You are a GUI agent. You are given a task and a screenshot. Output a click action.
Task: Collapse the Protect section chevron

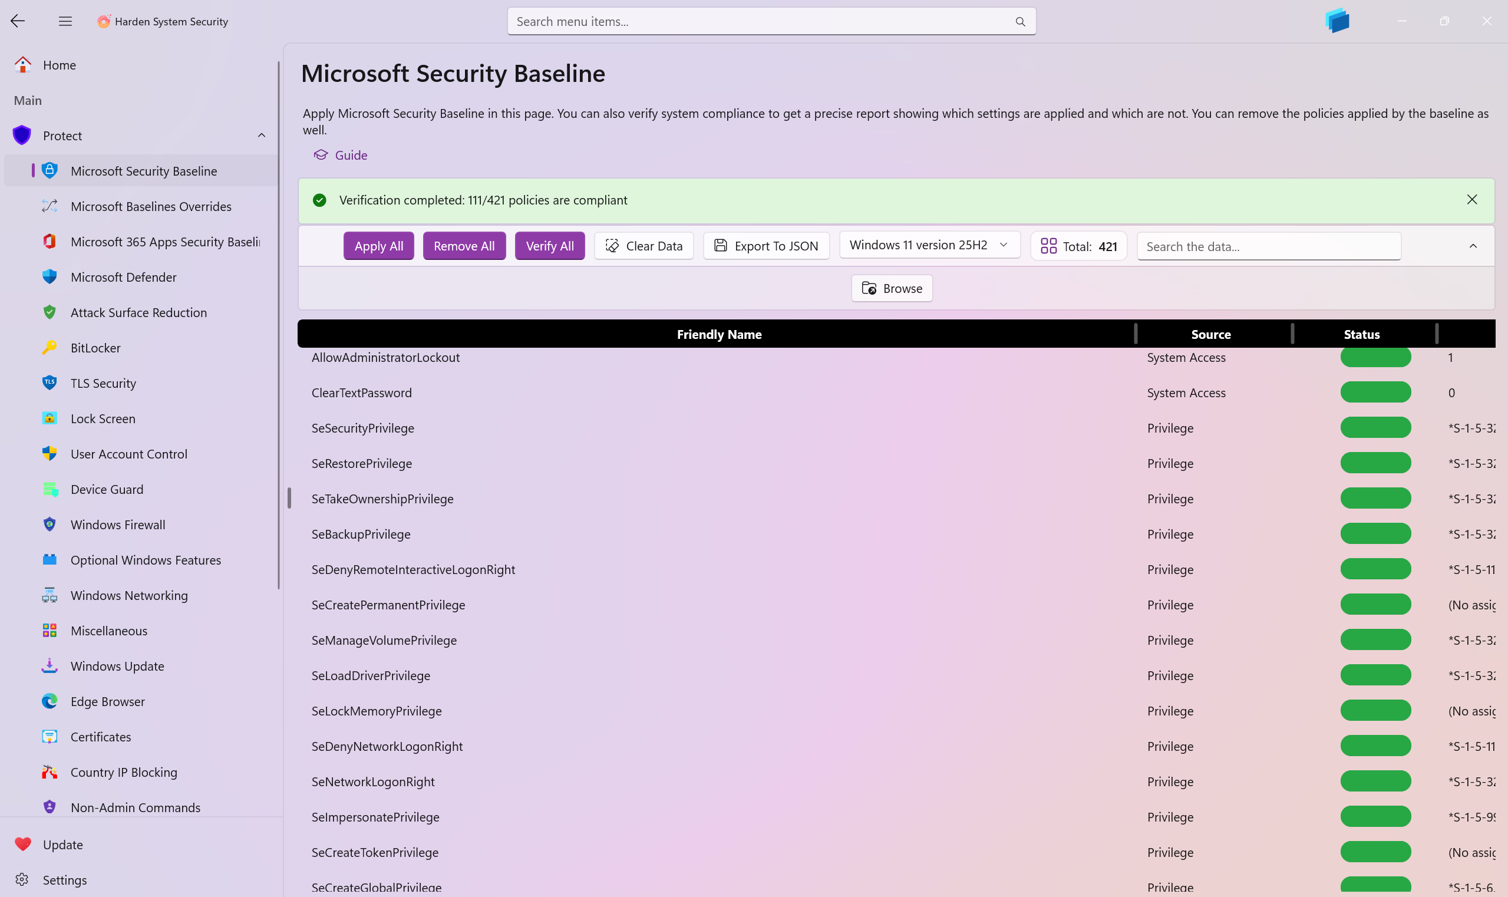262,136
